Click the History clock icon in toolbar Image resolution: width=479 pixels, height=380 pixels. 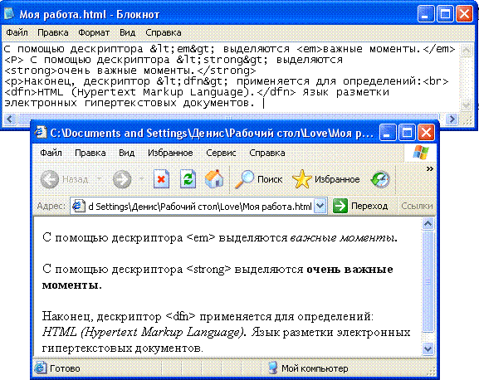[x=380, y=179]
